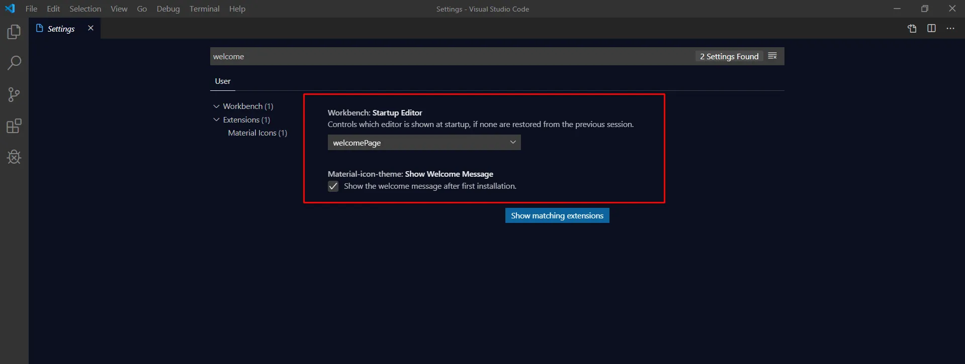
Task: Open the Startup Editor welcomePage dropdown
Action: (424, 143)
